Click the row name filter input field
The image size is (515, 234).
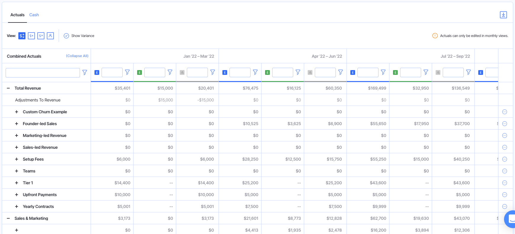click(x=43, y=73)
